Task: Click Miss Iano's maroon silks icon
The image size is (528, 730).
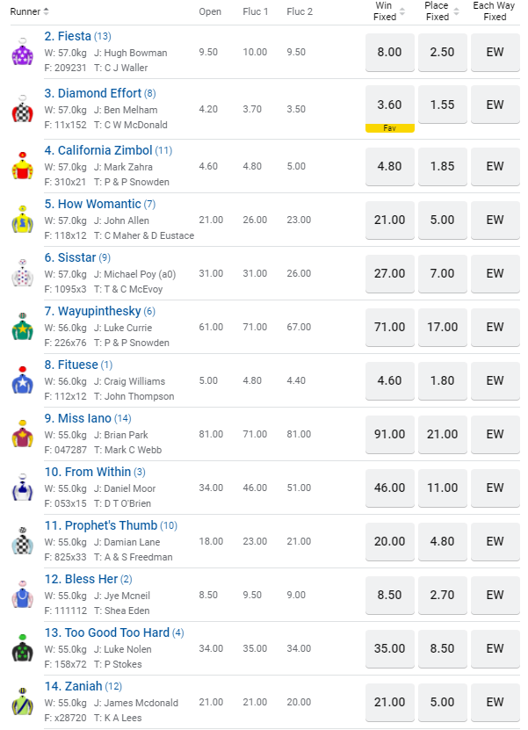Action: 21,434
